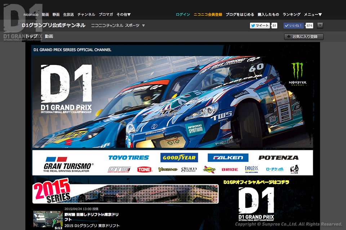The image size is (346, 230).
Task: Open 購入したもの link
Action: (268, 14)
